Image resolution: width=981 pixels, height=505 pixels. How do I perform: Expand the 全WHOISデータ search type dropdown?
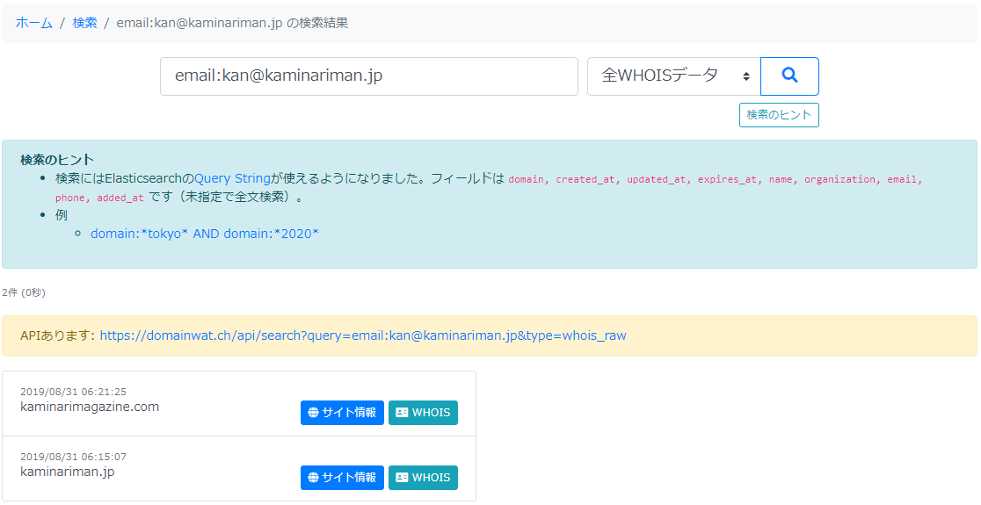[x=673, y=76]
